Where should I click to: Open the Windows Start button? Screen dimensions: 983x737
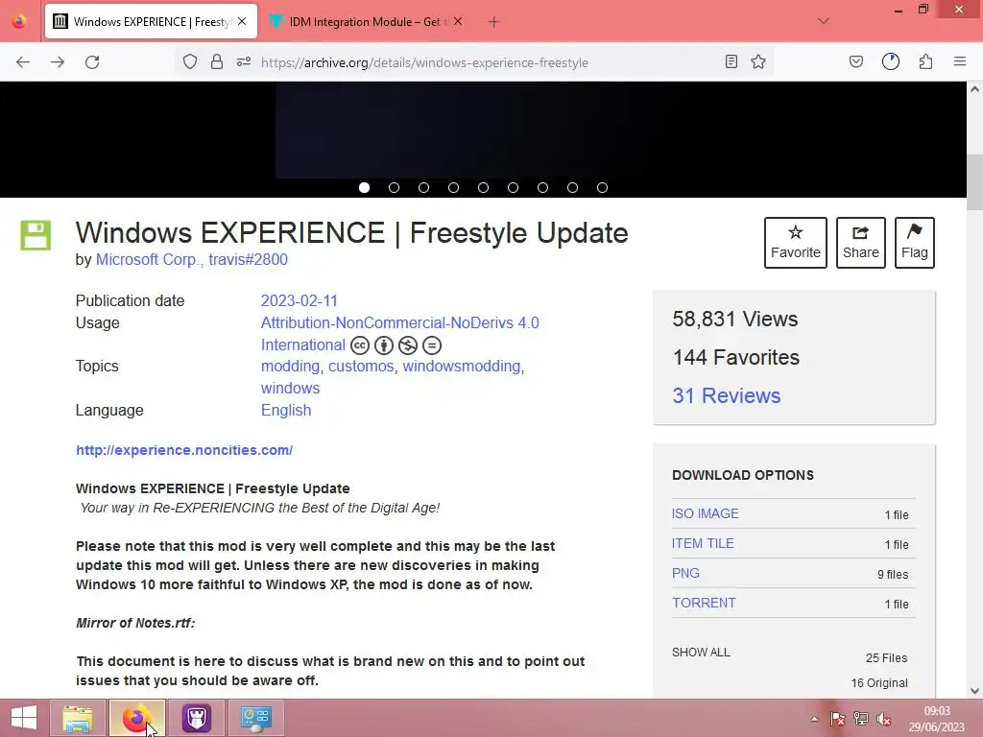(x=24, y=718)
